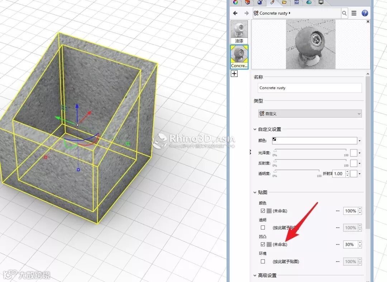Image resolution: width=387 pixels, height=282 pixels.
Task: Expand the Concrete rusty breadcrumb arrow
Action: (290, 13)
